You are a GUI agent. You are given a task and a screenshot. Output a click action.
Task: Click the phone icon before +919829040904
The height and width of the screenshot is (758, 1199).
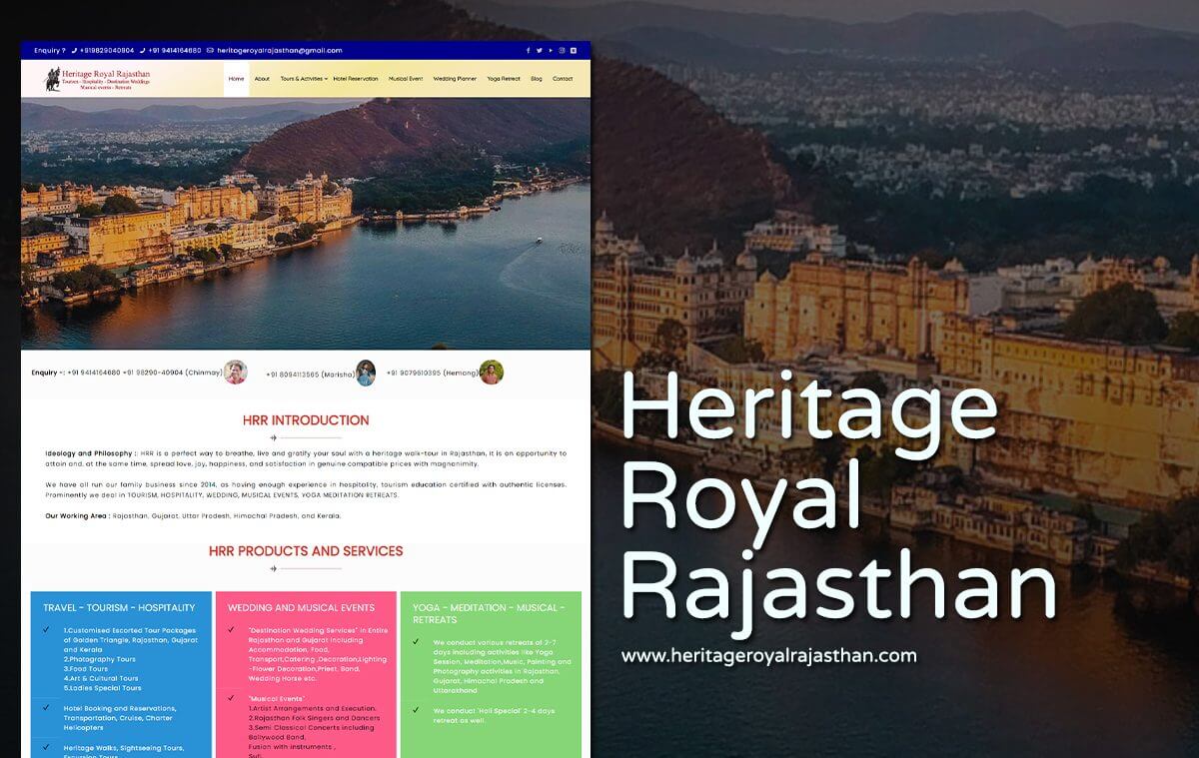point(73,50)
